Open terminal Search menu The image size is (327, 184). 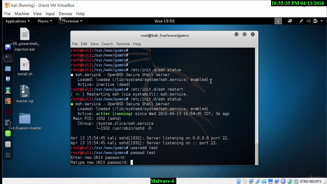[107, 44]
